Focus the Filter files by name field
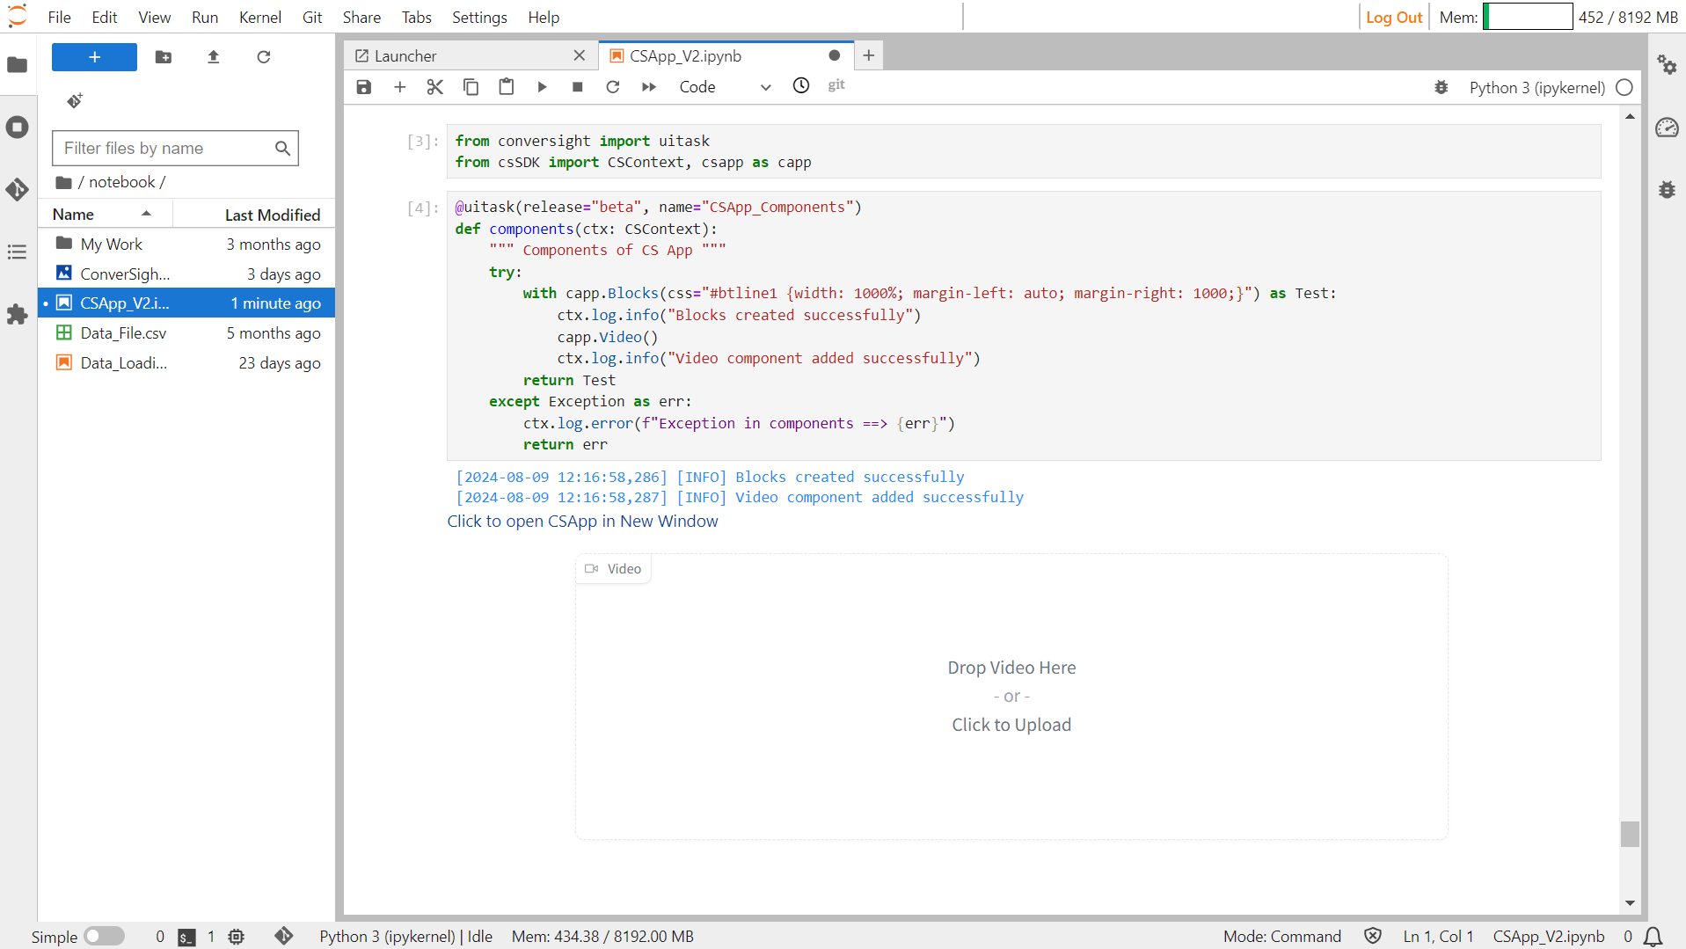 (x=175, y=149)
